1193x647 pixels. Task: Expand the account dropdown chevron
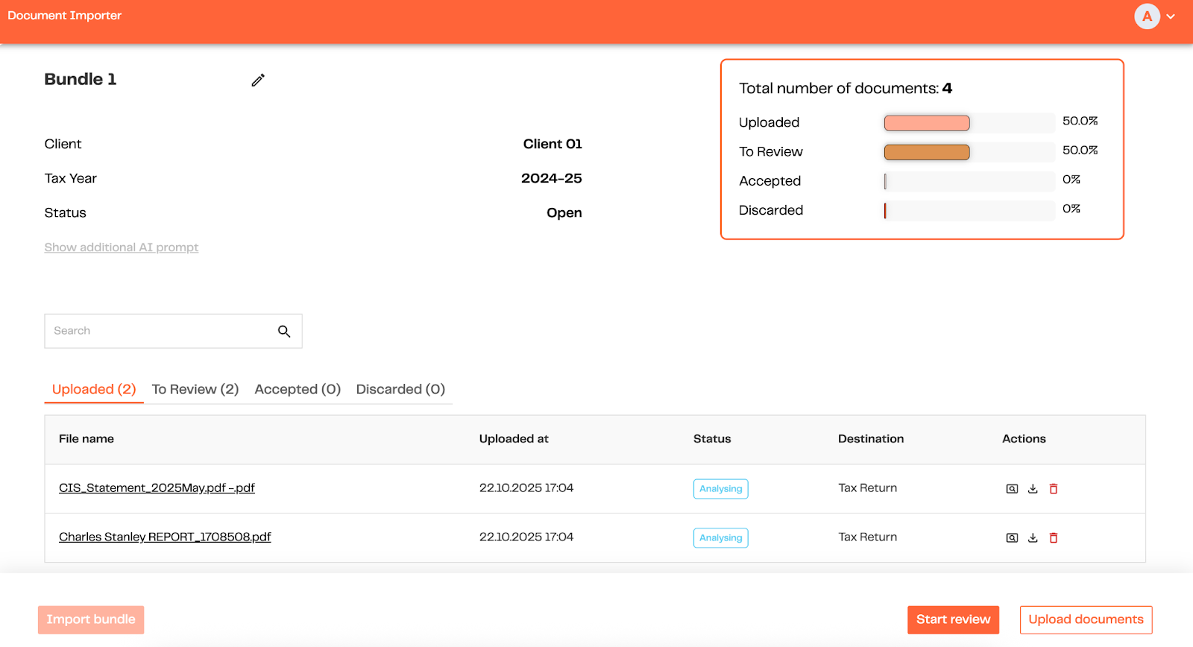(x=1171, y=16)
